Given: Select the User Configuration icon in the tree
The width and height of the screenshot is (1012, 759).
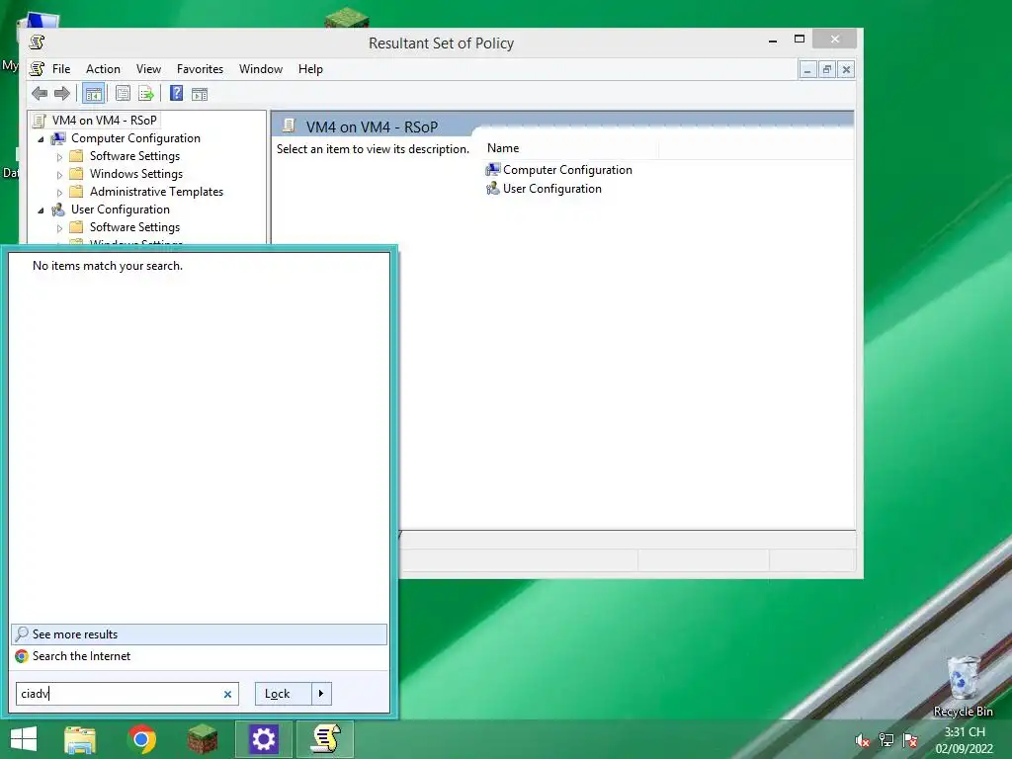Looking at the screenshot, I should pyautogui.click(x=58, y=210).
